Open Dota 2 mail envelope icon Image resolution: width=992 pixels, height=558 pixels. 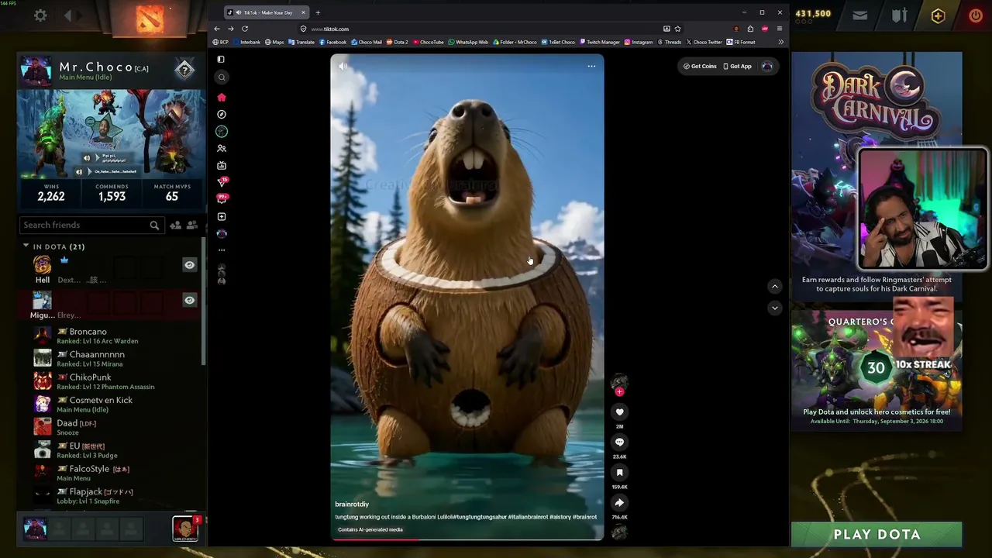tap(860, 15)
